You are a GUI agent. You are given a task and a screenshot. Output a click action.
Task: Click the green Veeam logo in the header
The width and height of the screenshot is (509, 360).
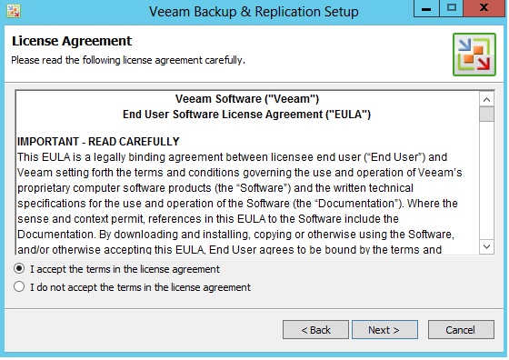(474, 55)
